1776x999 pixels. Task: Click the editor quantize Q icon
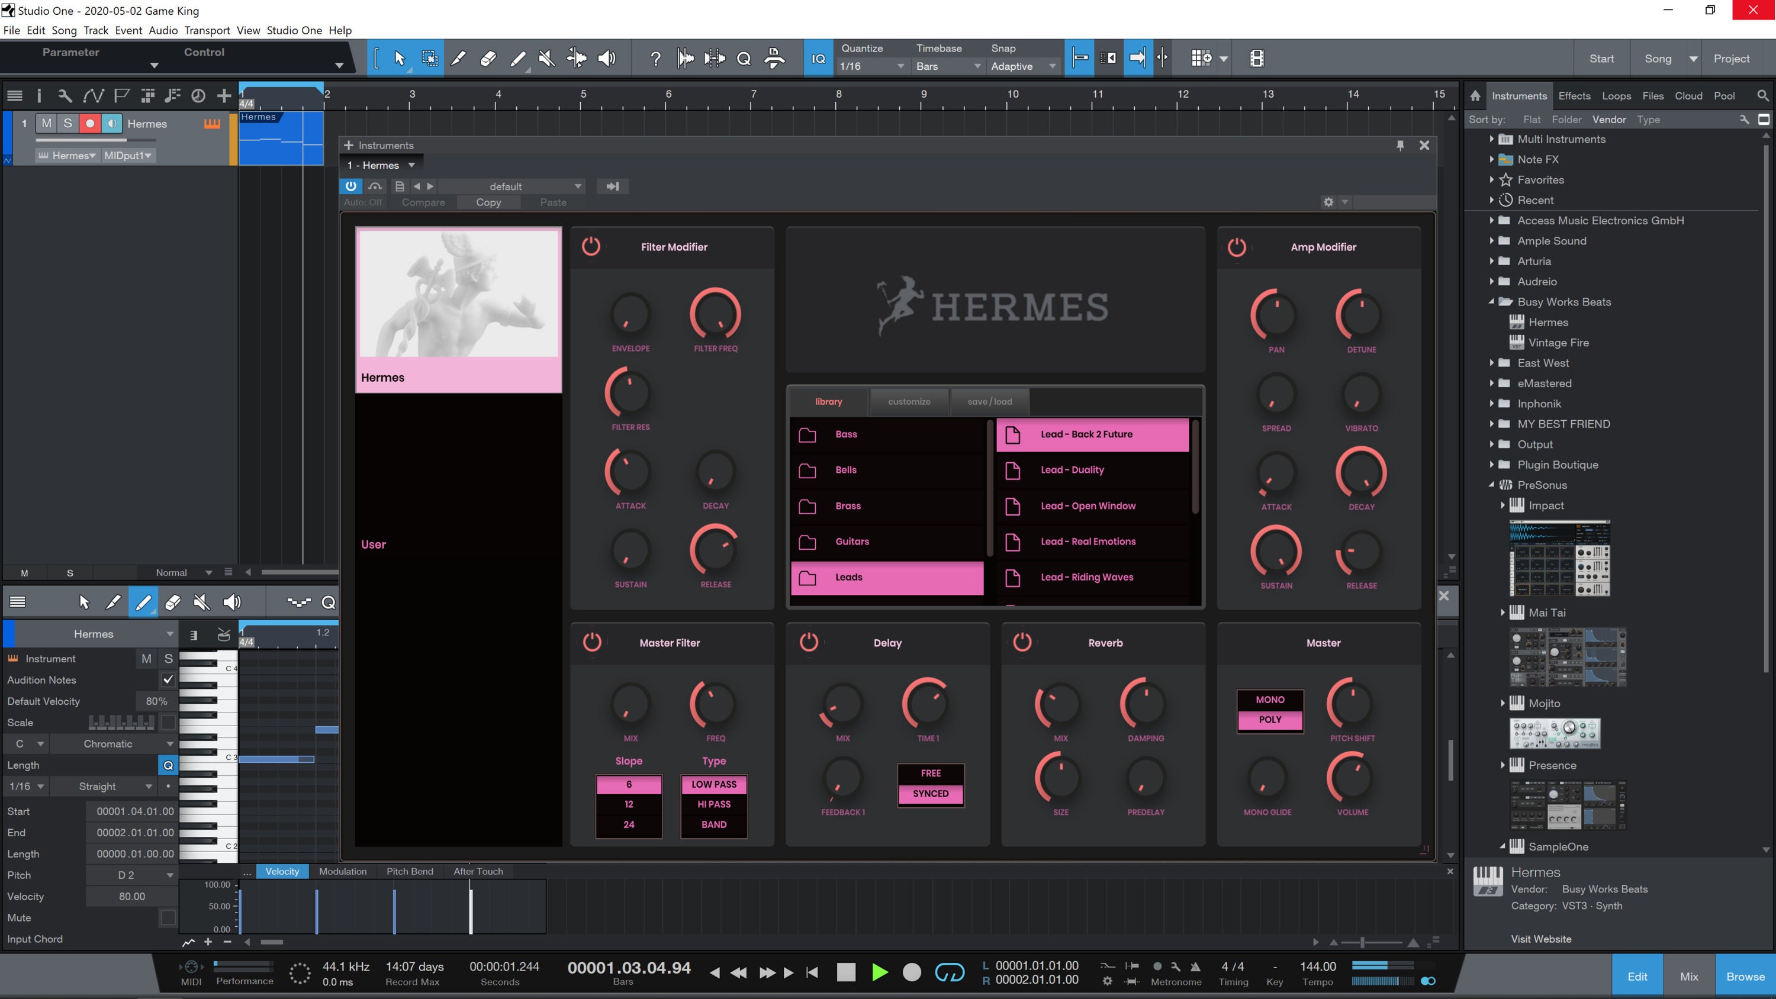pyautogui.click(x=329, y=602)
